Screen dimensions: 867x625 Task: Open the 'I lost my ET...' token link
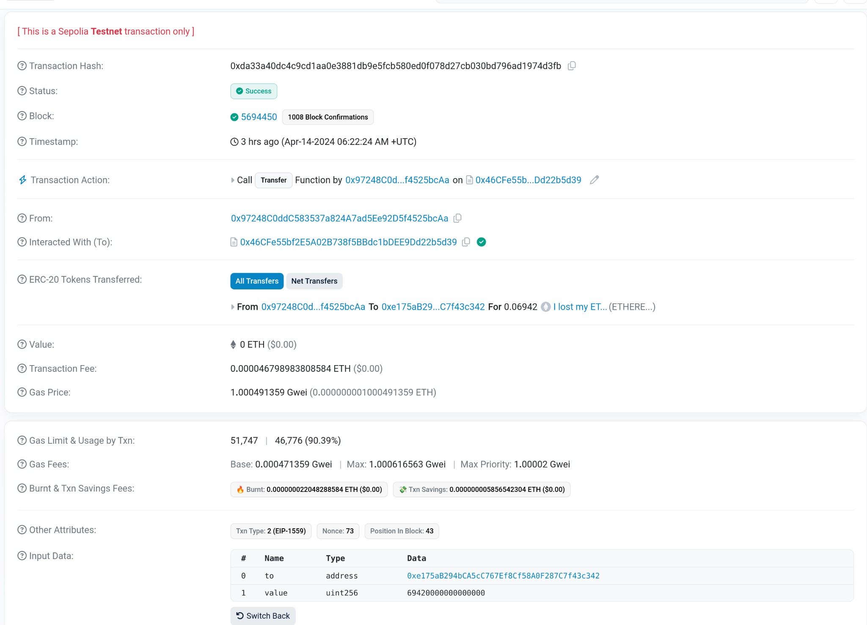coord(580,307)
